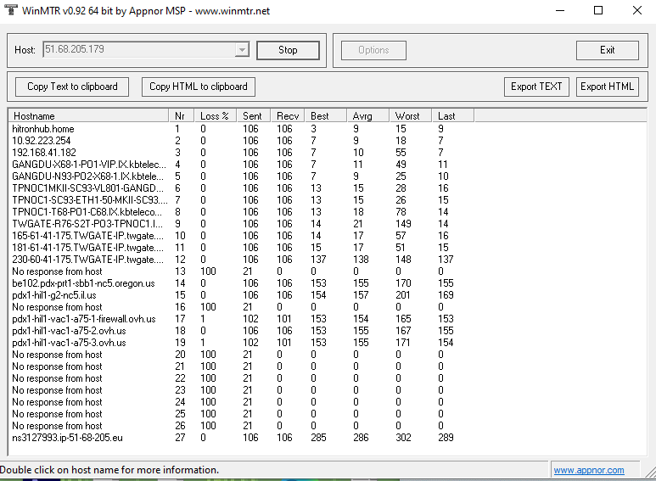Image resolution: width=656 pixels, height=481 pixels.
Task: Maximize the WinMTR window
Action: tap(598, 10)
